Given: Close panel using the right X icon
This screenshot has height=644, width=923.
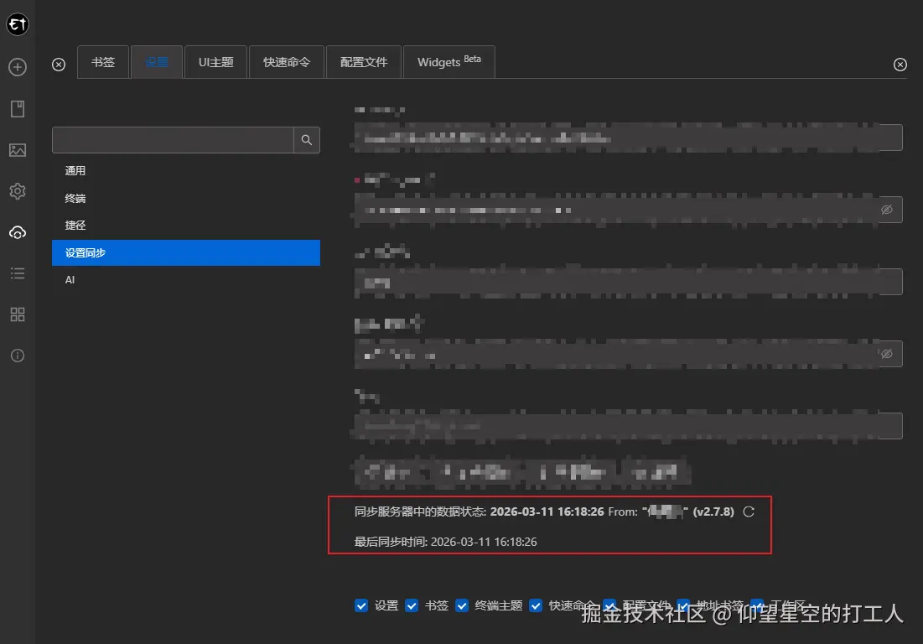Looking at the screenshot, I should (x=900, y=65).
